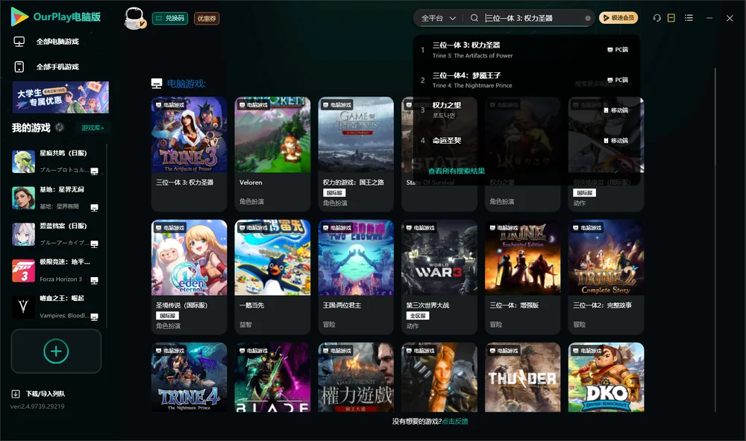Open the Veloren game card
The height and width of the screenshot is (441, 746).
pyautogui.click(x=272, y=154)
